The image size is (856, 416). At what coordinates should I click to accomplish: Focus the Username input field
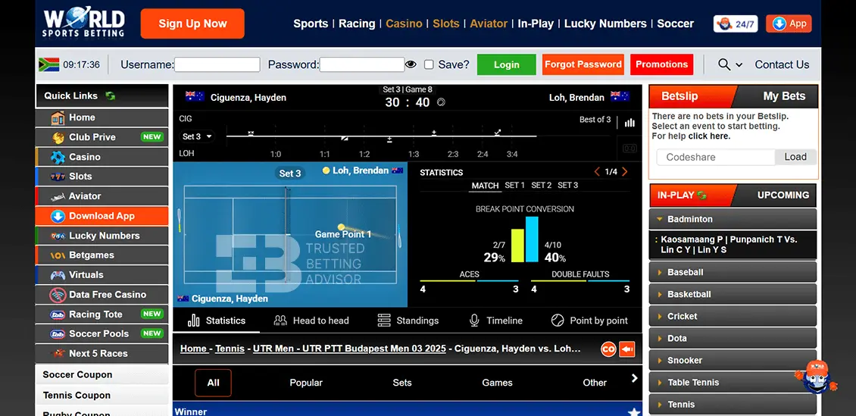pos(217,64)
